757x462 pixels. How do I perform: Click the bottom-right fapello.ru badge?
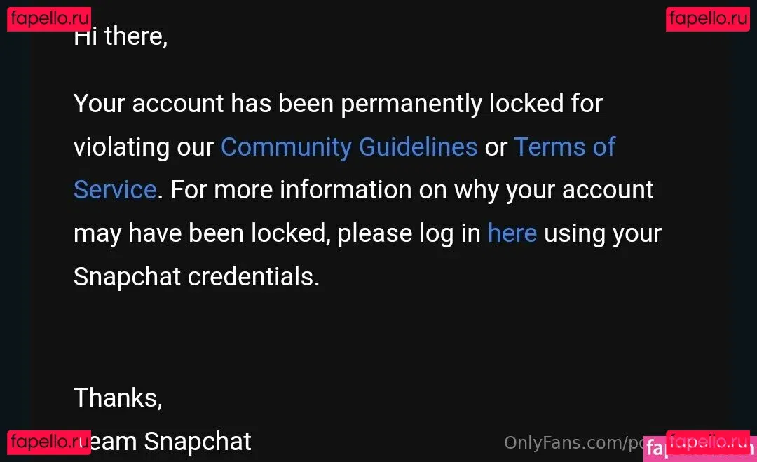click(x=707, y=442)
